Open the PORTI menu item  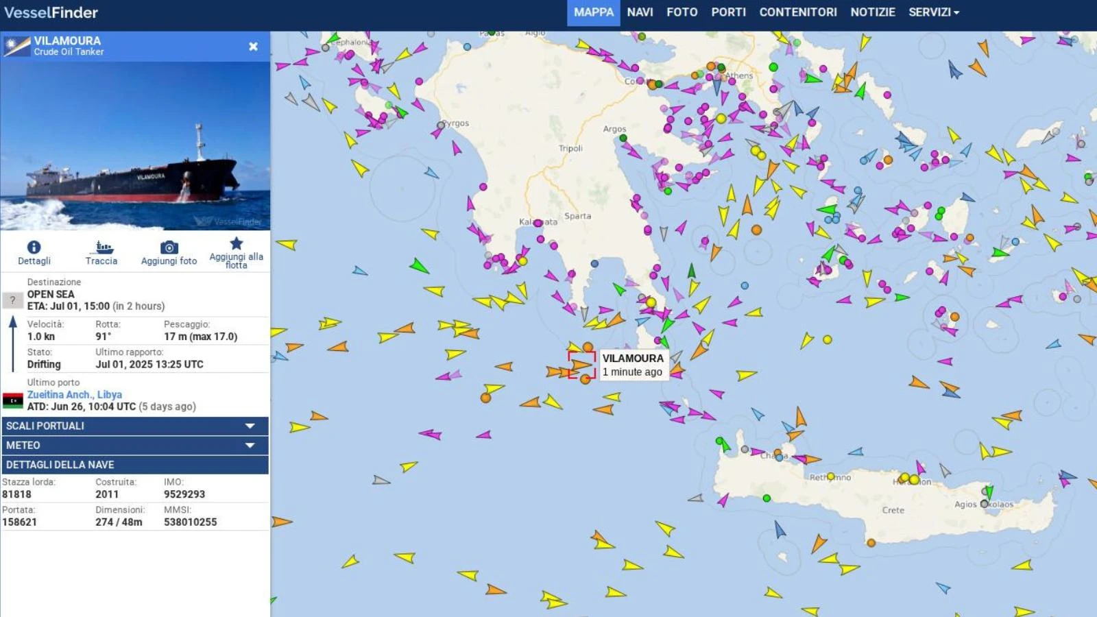[x=729, y=12]
